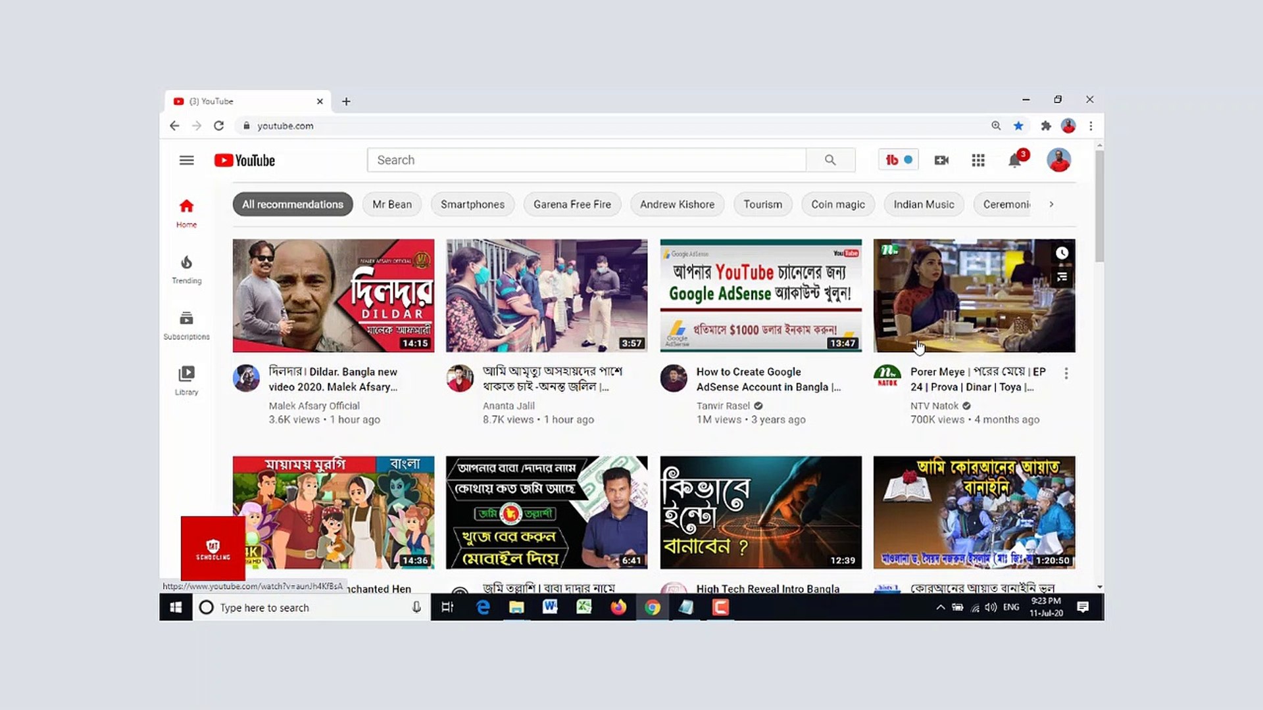The width and height of the screenshot is (1263, 710).
Task: Open the Chrome browser menu
Action: click(x=1091, y=126)
